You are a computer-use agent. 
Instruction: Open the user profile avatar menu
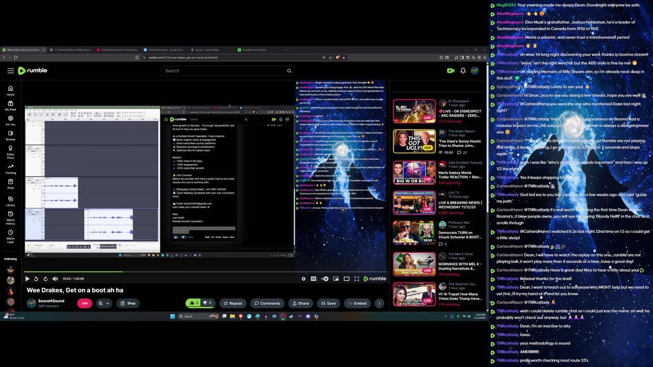click(475, 71)
